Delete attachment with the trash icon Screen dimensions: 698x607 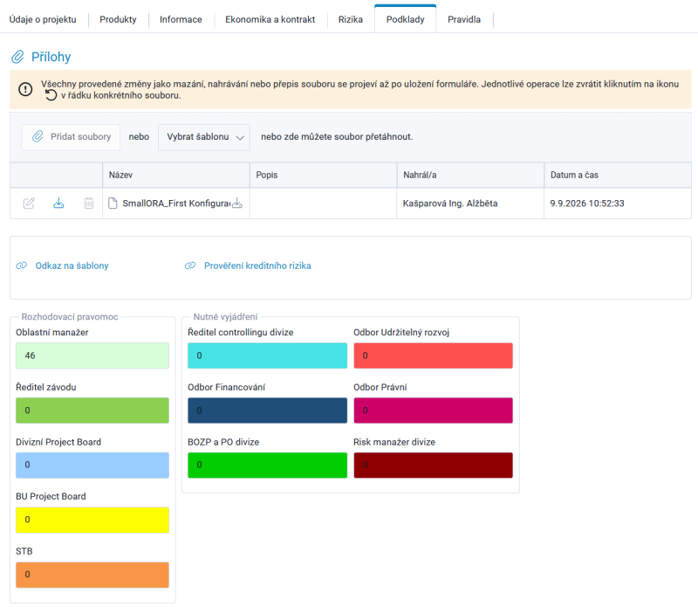coord(89,203)
